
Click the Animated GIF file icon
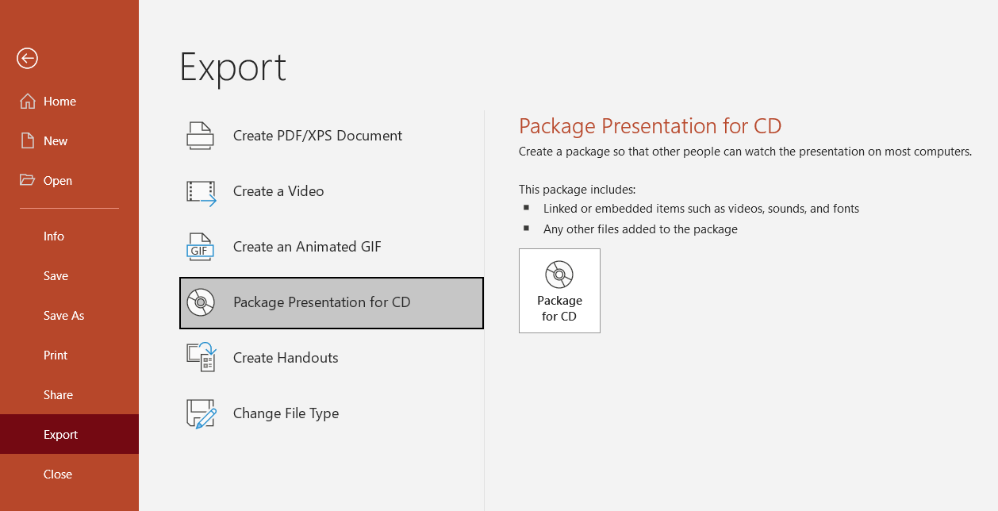[201, 247]
